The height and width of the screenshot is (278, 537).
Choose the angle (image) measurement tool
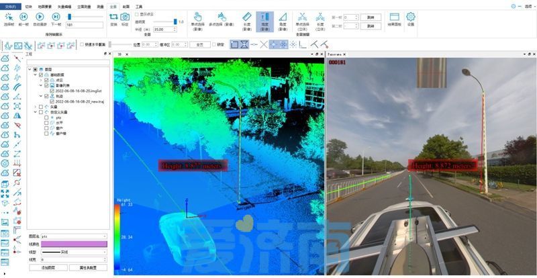pyautogui.click(x=283, y=19)
